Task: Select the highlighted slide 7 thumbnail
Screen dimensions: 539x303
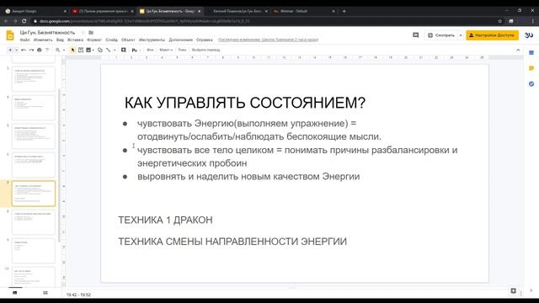Action: coord(34,194)
